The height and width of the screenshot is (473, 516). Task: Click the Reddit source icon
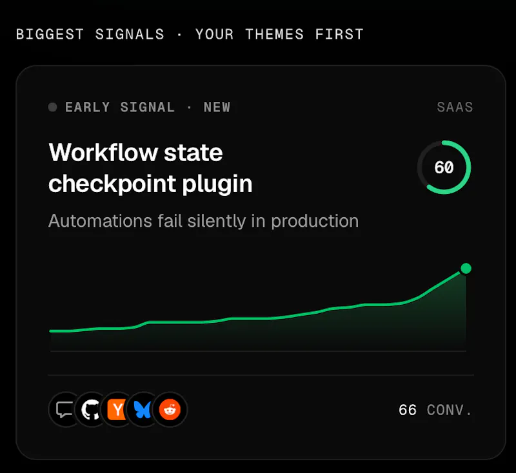tap(170, 410)
